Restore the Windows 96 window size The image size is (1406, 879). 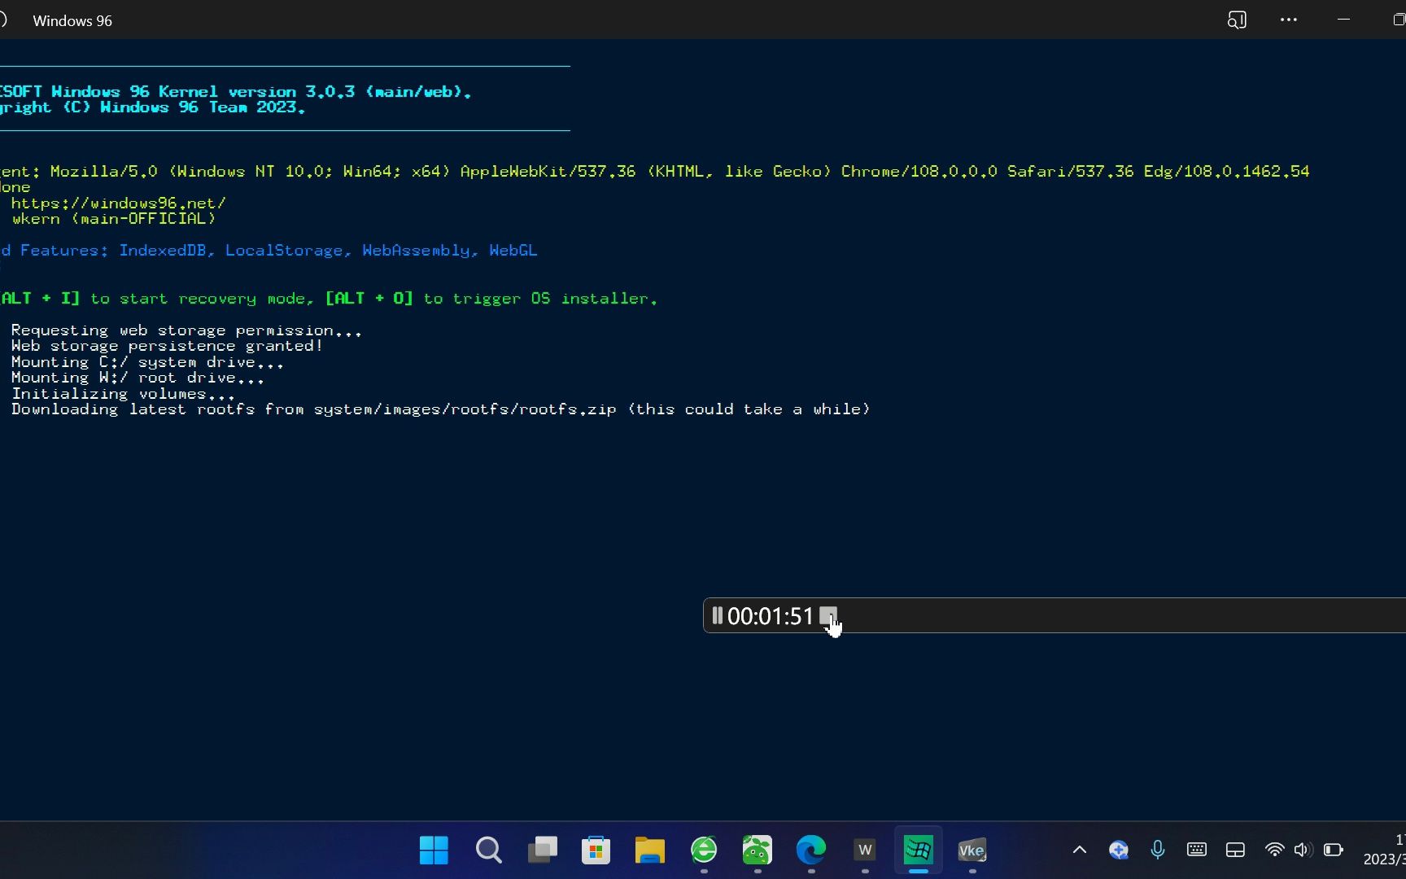[1399, 20]
